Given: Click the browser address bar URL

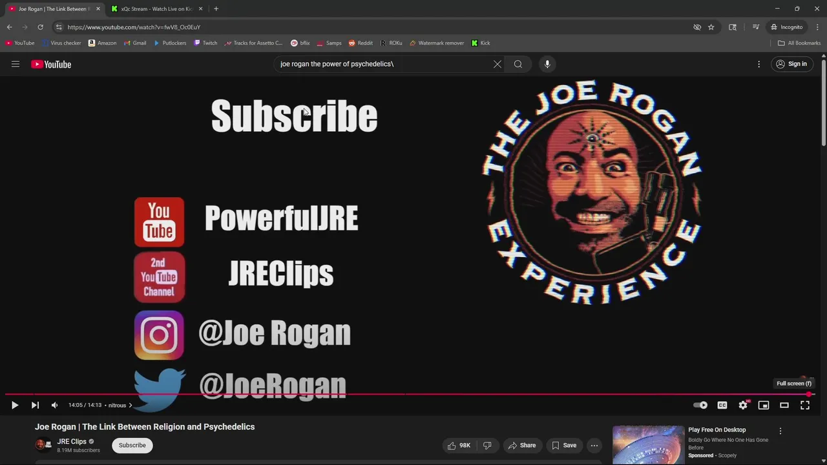Looking at the screenshot, I should tap(134, 27).
